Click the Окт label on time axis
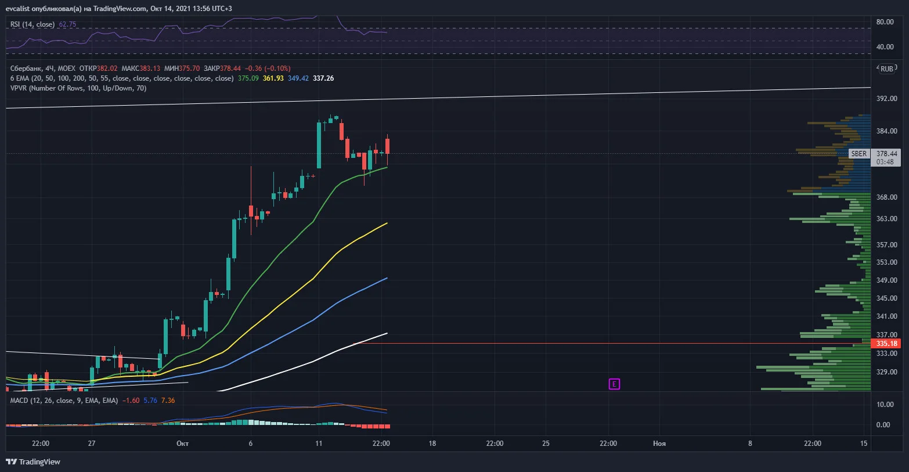Image resolution: width=909 pixels, height=472 pixels. tap(182, 444)
